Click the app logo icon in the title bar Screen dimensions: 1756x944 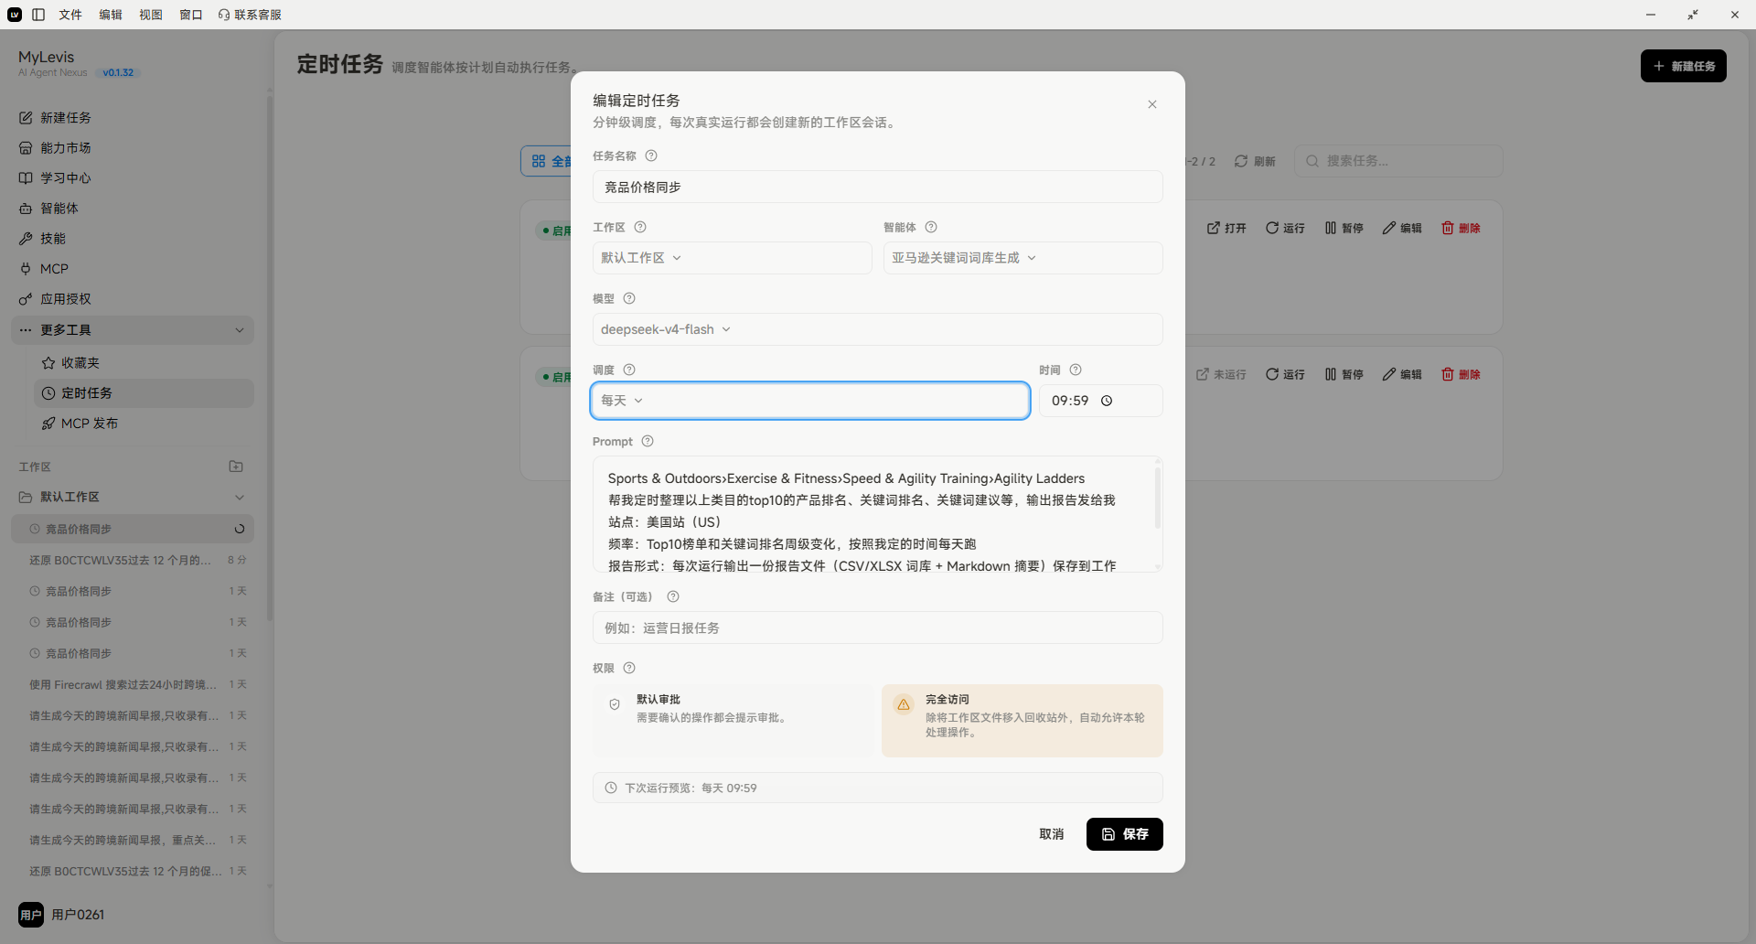15,15
